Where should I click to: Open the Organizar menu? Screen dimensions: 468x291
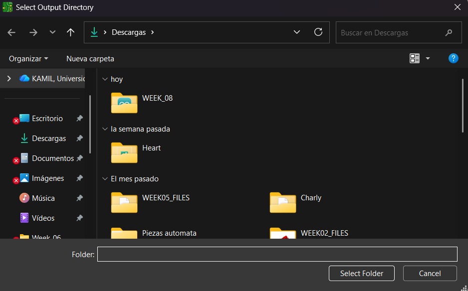(28, 59)
